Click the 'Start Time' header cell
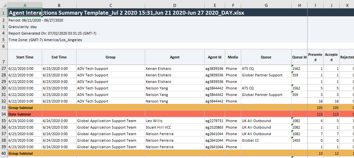The width and height of the screenshot is (354, 158). [x=25, y=57]
